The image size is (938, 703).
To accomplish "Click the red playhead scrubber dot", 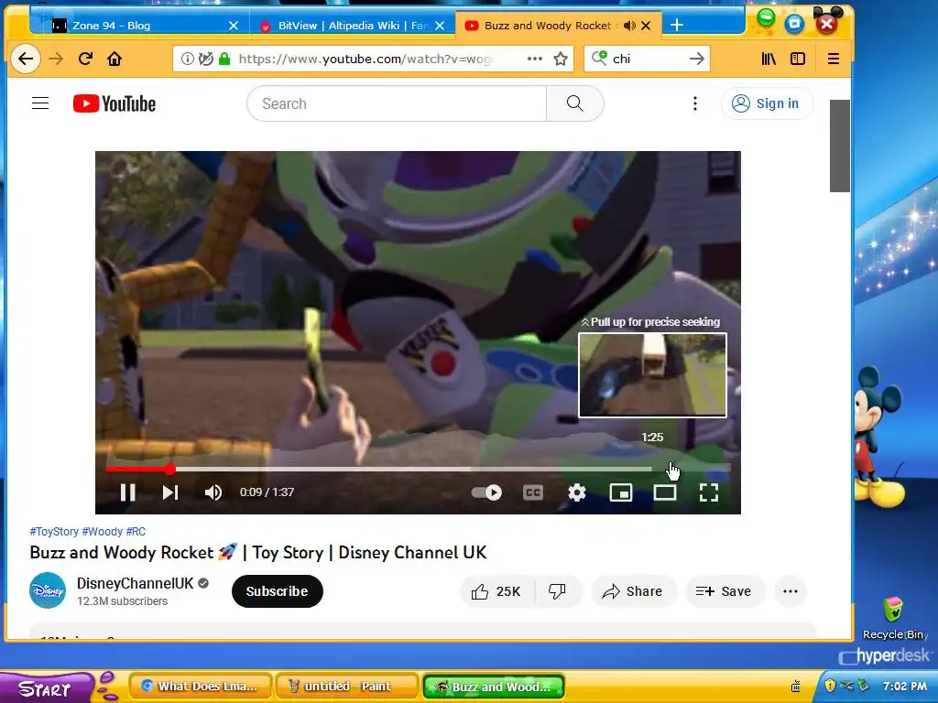I will click(169, 470).
